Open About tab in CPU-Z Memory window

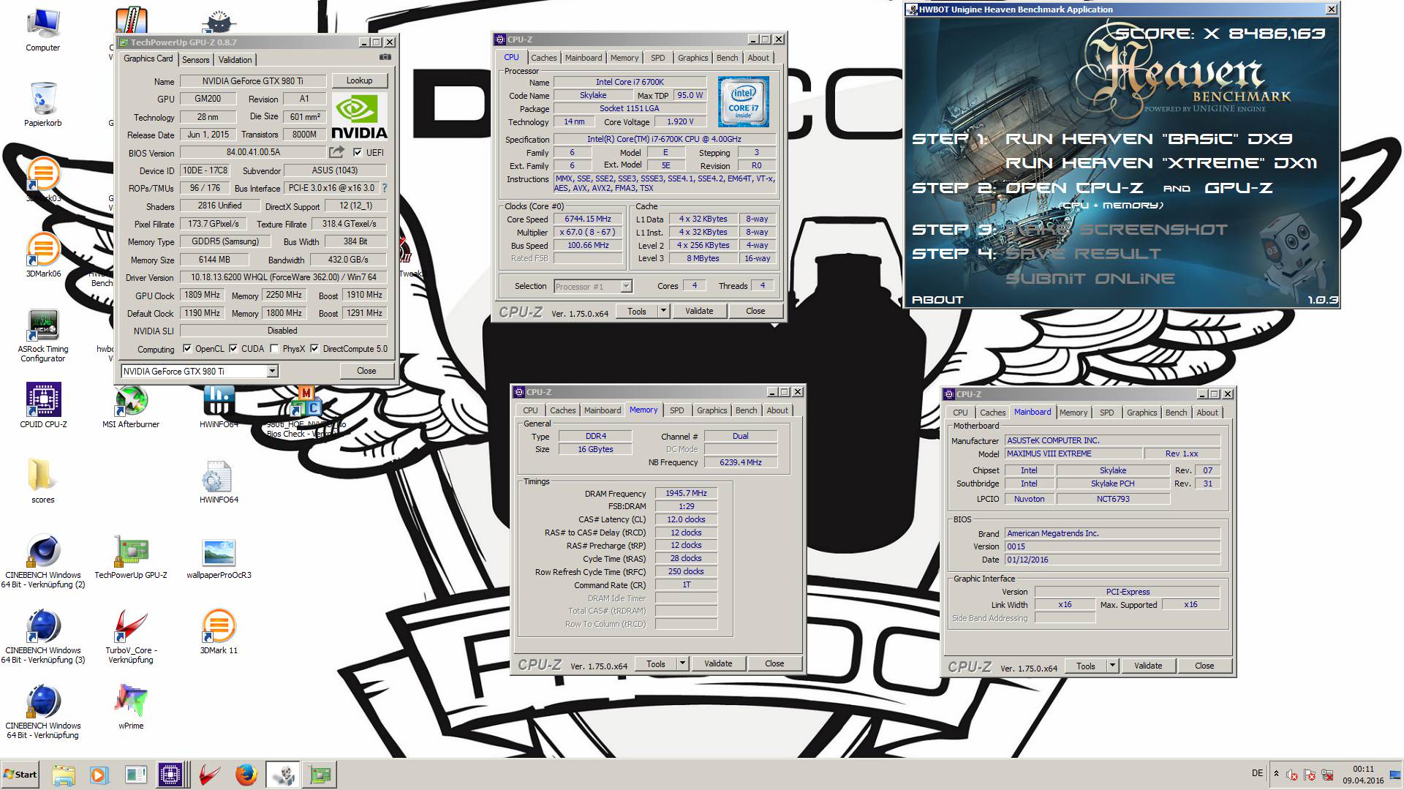coord(777,410)
